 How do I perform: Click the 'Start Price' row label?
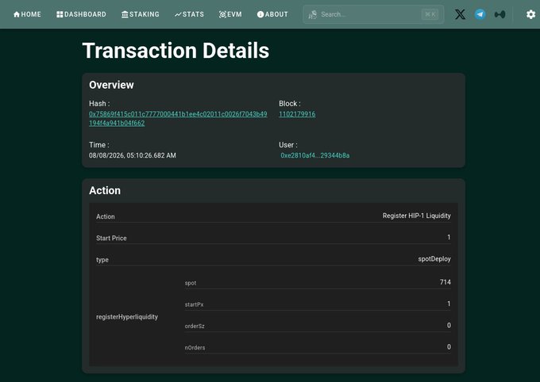tap(111, 238)
